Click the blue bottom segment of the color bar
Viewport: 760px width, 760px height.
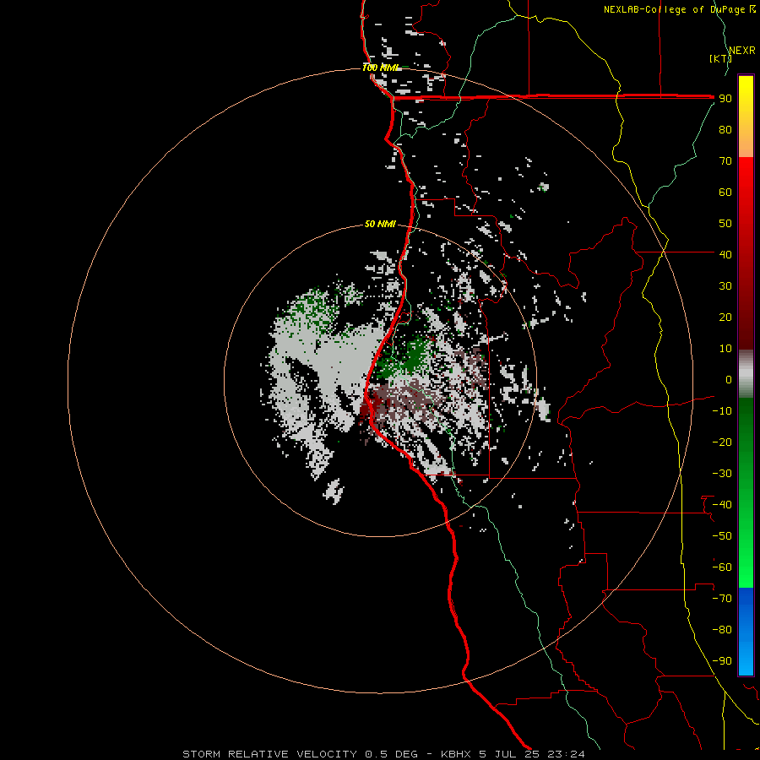coord(746,631)
